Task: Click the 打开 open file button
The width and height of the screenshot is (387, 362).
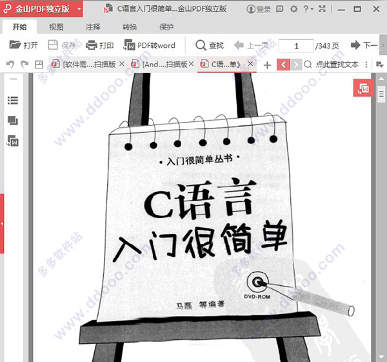Action: [x=24, y=45]
